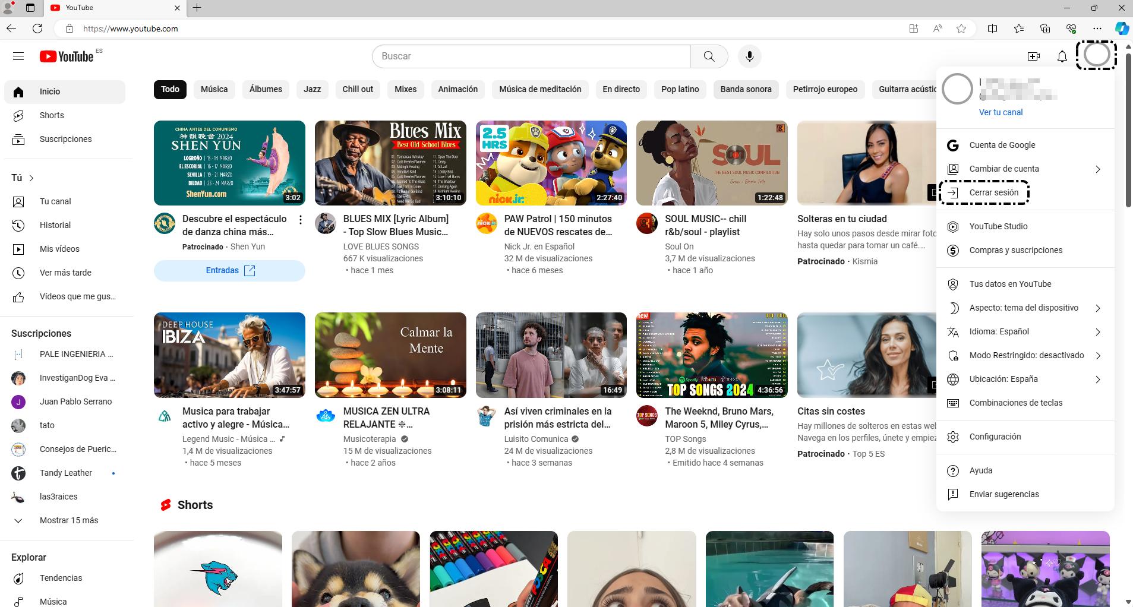Select the Banda sonora filter chip
Screen dimensions: 1133x607
[x=746, y=89]
